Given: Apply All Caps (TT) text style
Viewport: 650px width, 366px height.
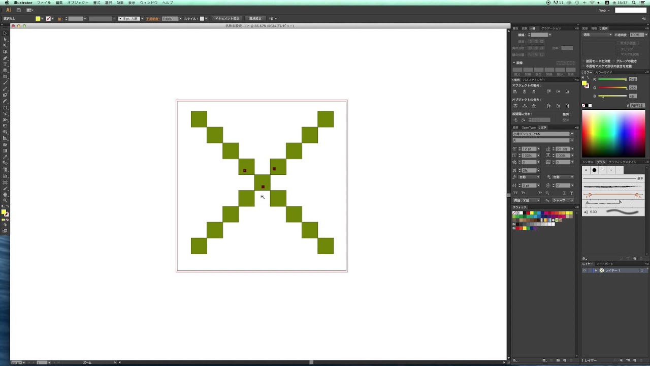Looking at the screenshot, I should click(x=515, y=193).
